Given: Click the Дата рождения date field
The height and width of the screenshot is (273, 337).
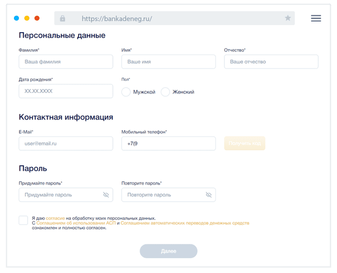Looking at the screenshot, I should (x=66, y=91).
